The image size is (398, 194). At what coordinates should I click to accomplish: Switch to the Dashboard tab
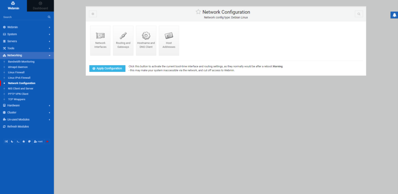click(40, 6)
